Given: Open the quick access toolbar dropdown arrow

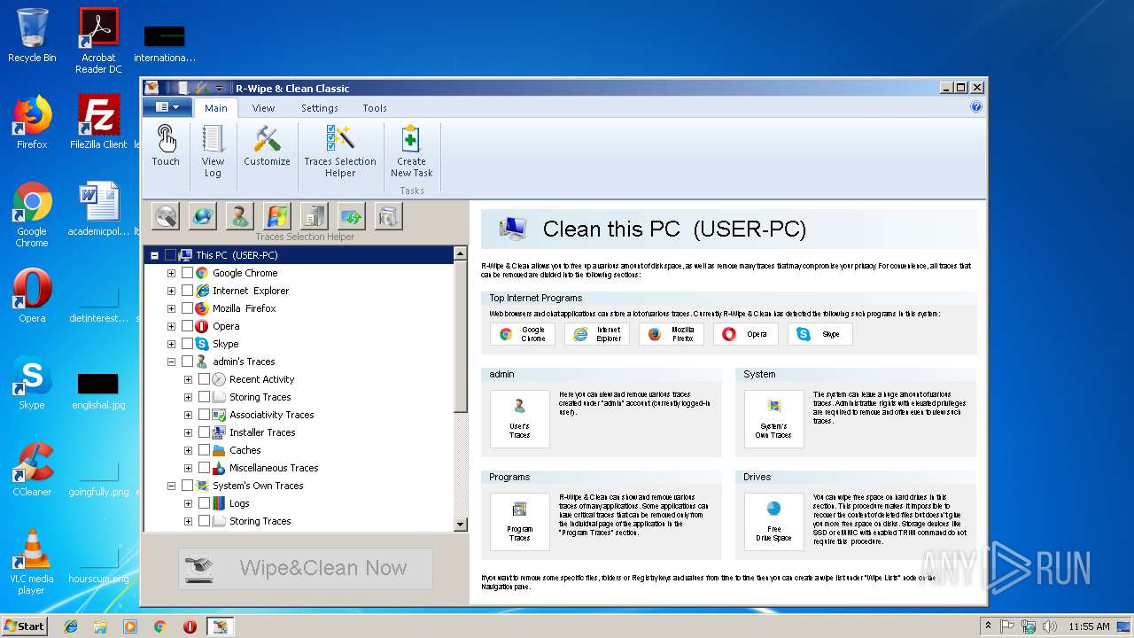Looking at the screenshot, I should [219, 89].
